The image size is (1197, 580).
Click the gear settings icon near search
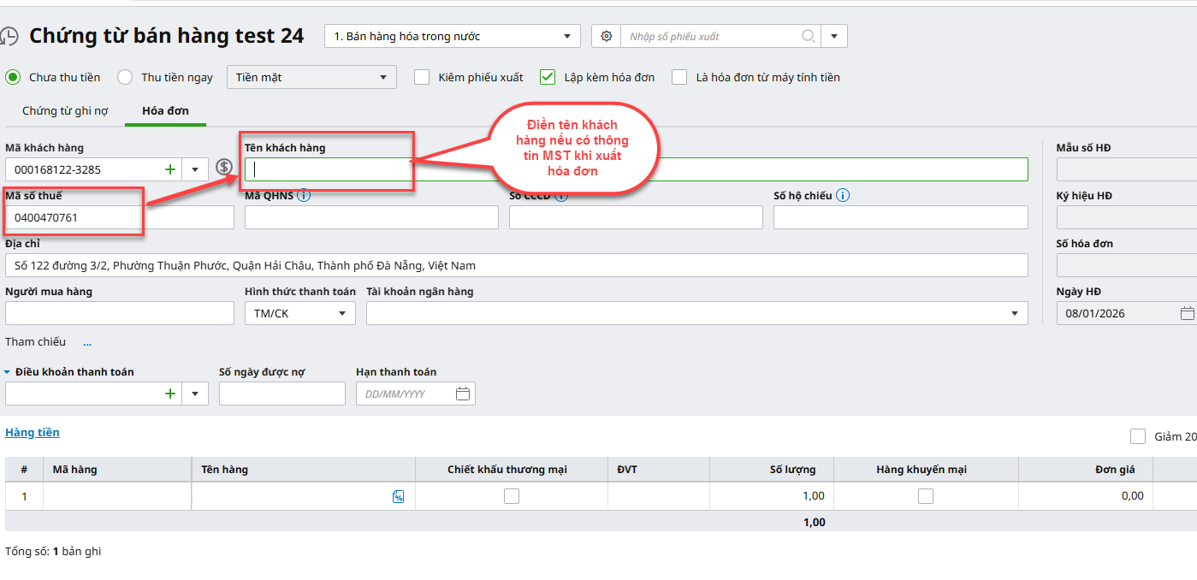coord(607,36)
